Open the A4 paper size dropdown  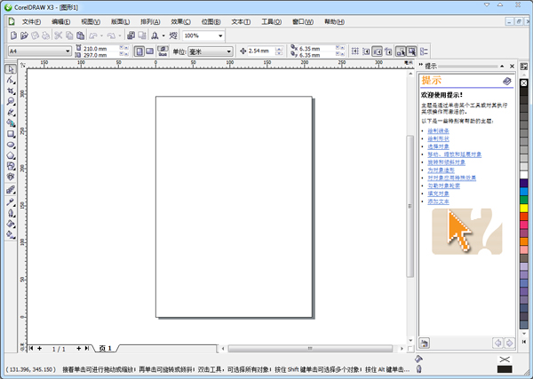coord(68,51)
